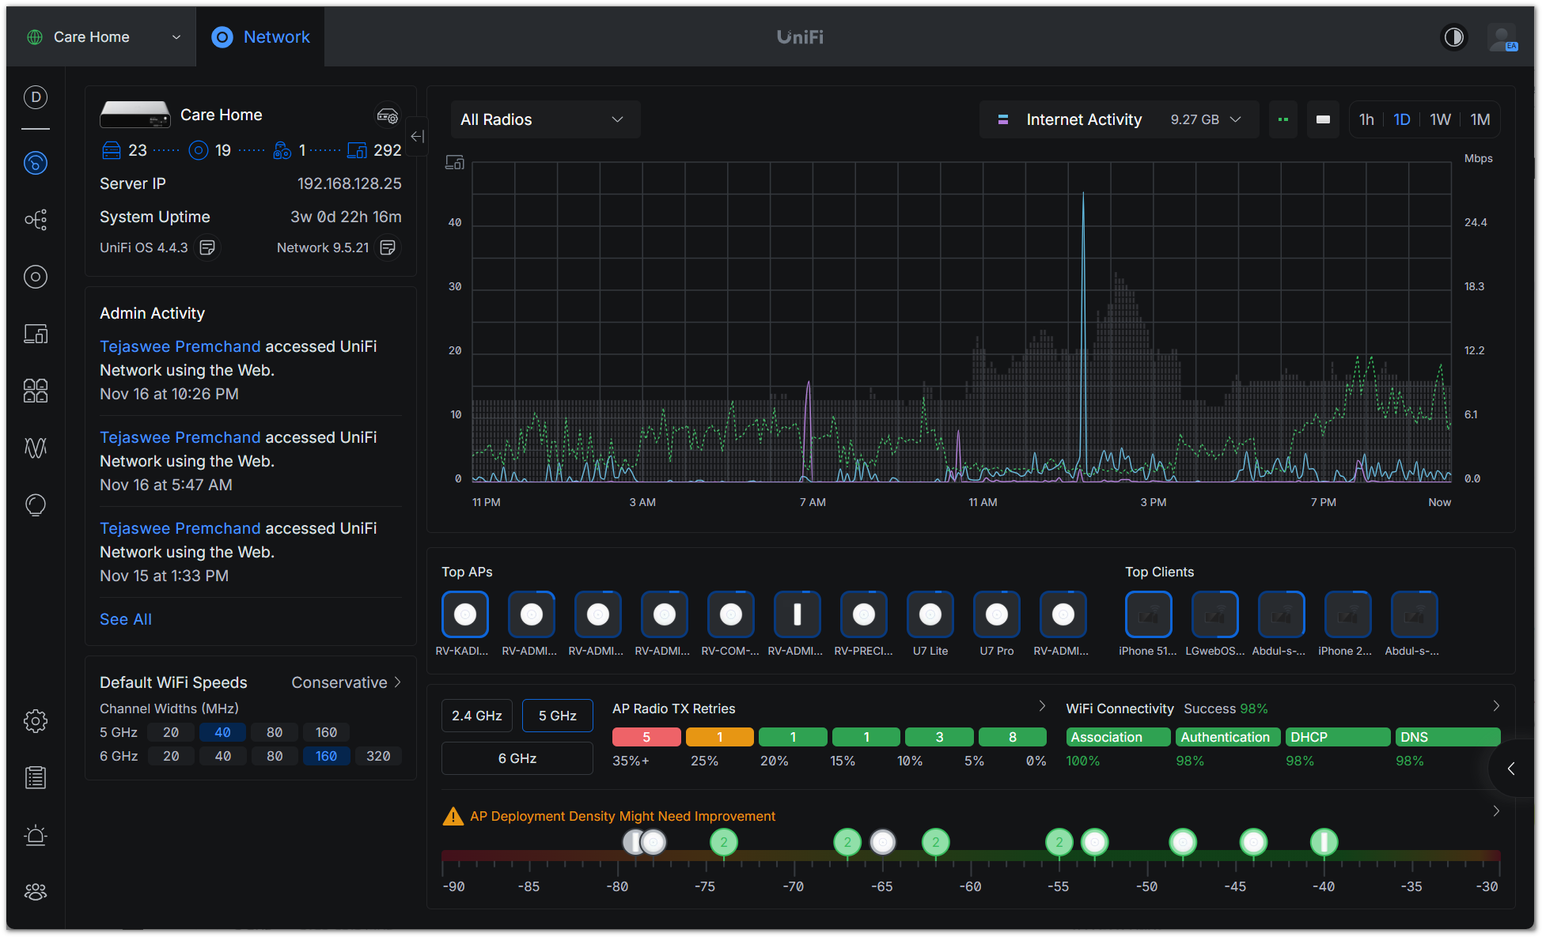Toggle the dark/light theme icon

[x=1453, y=37]
